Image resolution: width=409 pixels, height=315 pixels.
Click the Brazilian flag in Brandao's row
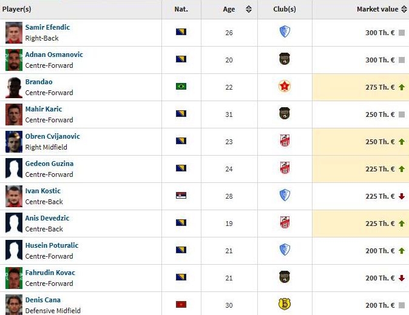point(181,86)
